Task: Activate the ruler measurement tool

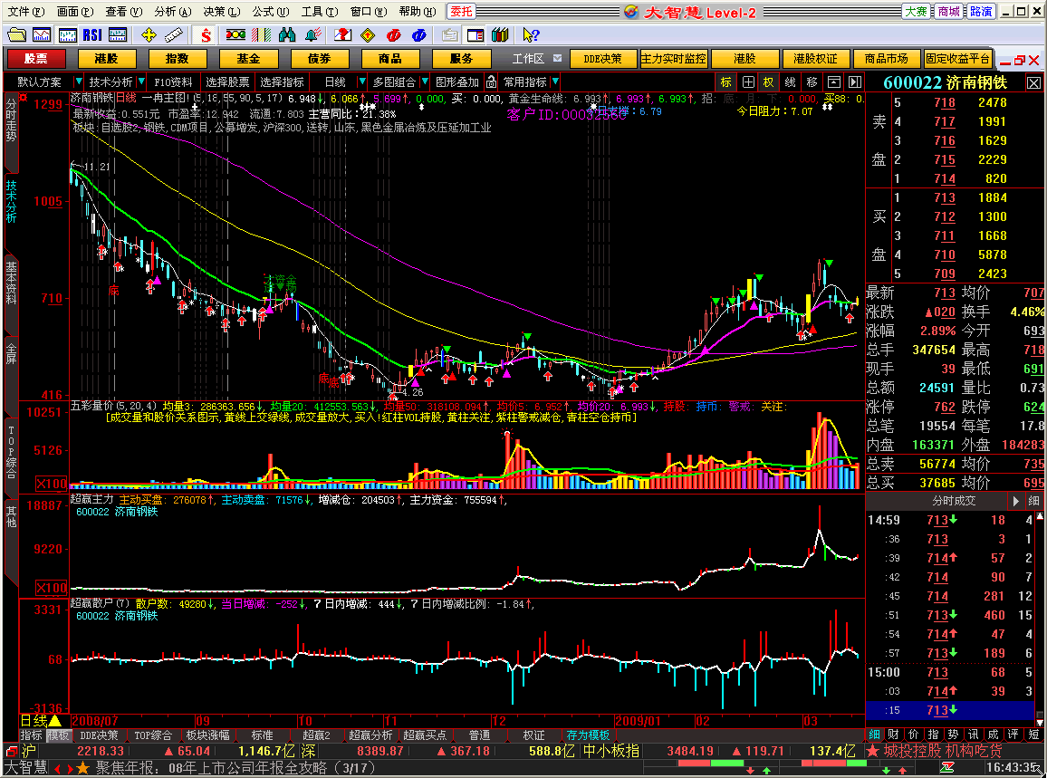Action: pos(174,34)
